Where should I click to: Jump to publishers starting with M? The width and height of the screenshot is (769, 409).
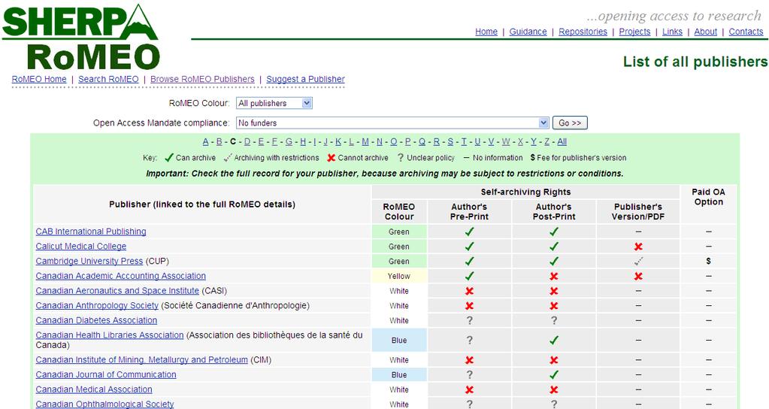(x=365, y=142)
